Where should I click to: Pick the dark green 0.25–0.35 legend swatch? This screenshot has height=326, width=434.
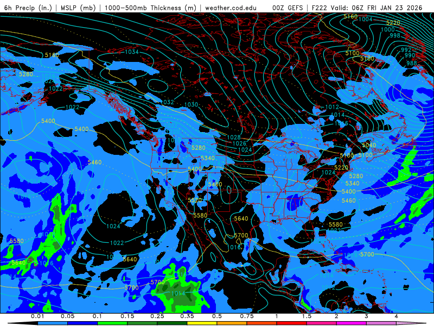tap(172, 323)
